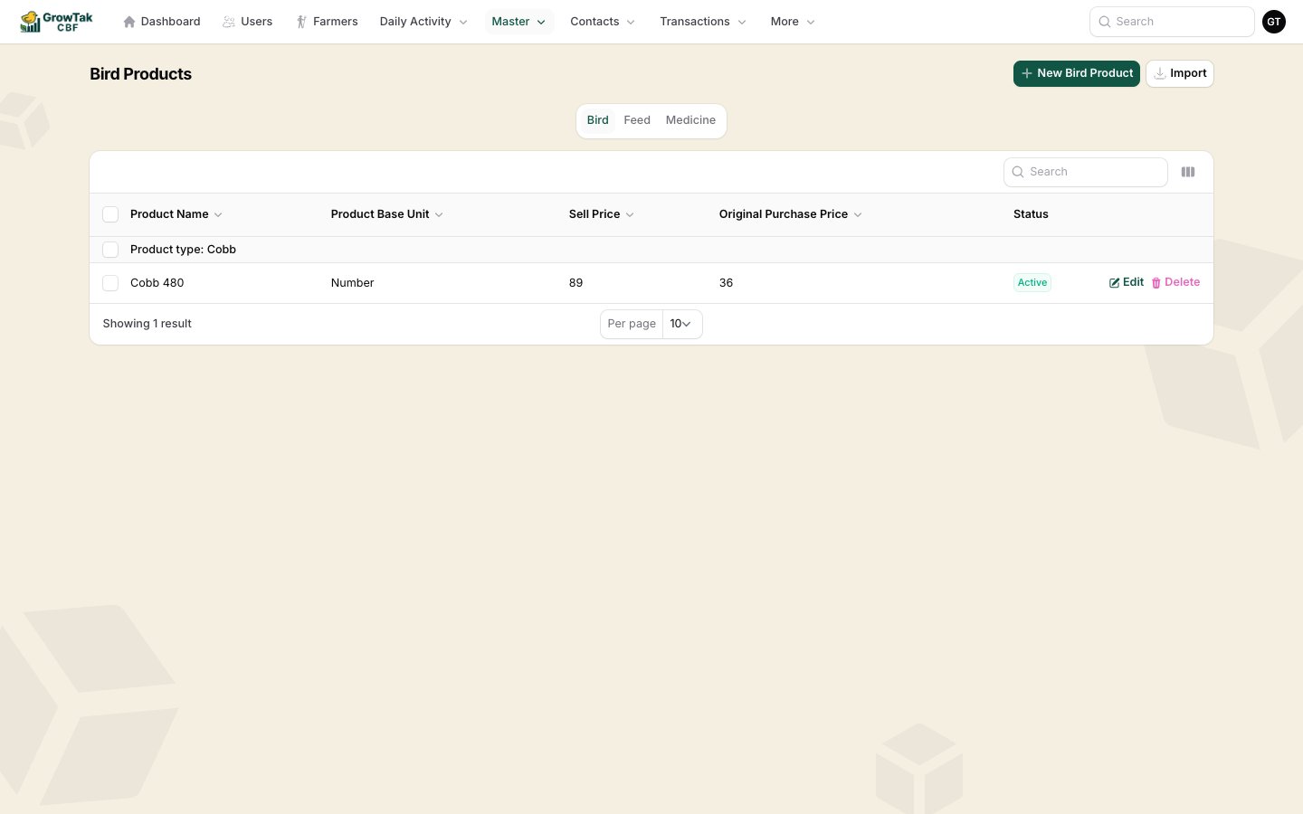Click the Status column header
The height and width of the screenshot is (814, 1303).
(1031, 214)
